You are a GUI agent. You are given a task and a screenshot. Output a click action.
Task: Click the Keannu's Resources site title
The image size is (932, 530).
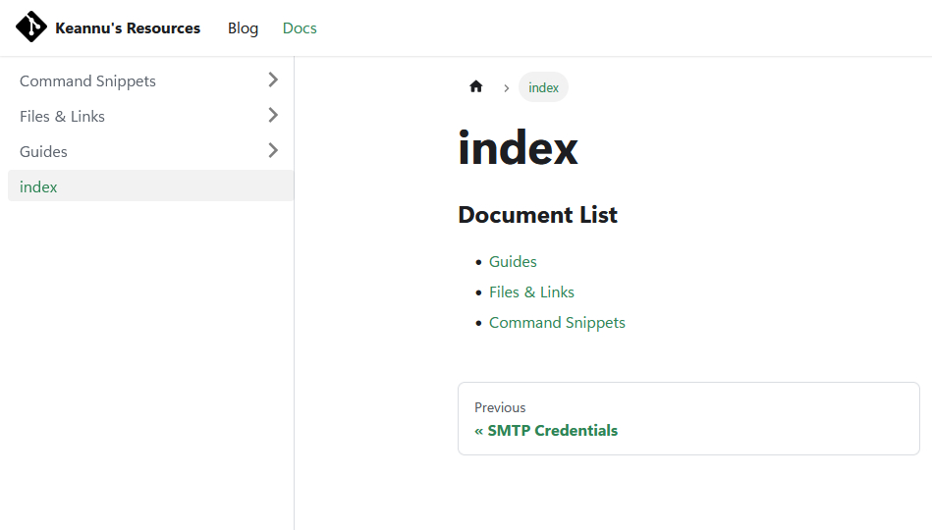pyautogui.click(x=128, y=28)
